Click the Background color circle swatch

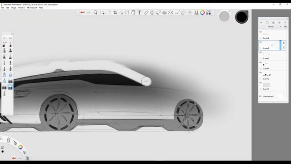pyautogui.click(x=281, y=96)
